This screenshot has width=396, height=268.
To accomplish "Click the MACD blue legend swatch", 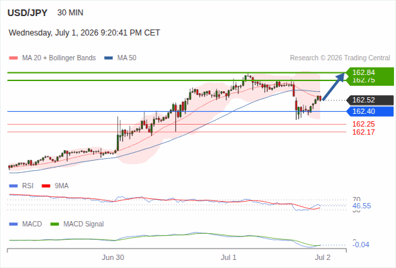I will pyautogui.click(x=13, y=224).
